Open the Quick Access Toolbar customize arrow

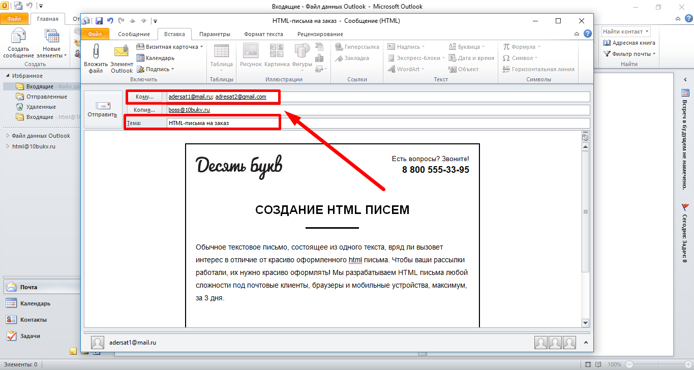pos(155,21)
